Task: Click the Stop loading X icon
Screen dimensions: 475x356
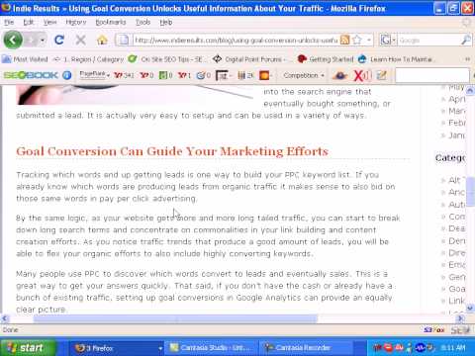Action: (x=80, y=41)
